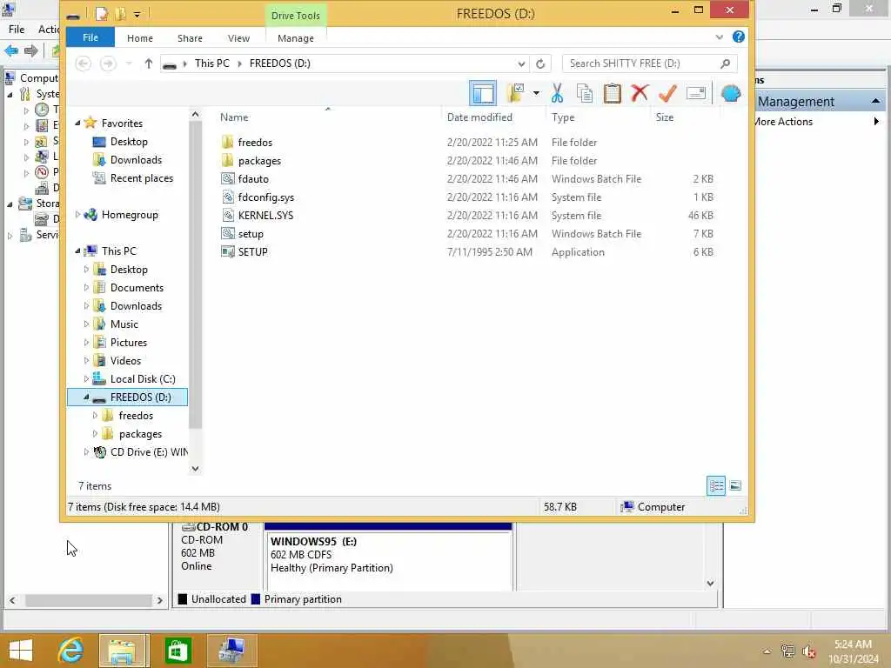Open the File ribbon tab
The width and height of the screenshot is (891, 668).
90,37
